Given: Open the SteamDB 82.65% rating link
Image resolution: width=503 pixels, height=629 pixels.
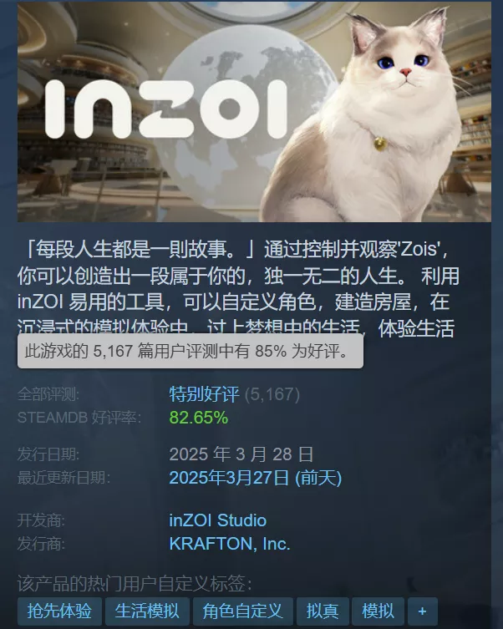Looking at the screenshot, I should click(x=199, y=418).
